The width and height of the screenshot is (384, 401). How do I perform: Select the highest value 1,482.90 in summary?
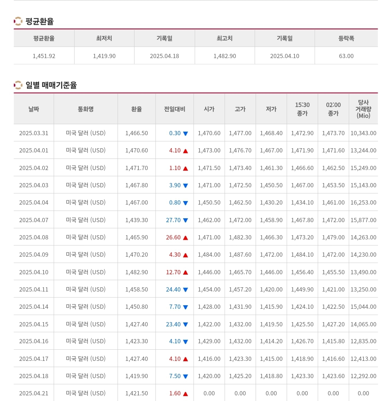click(224, 56)
